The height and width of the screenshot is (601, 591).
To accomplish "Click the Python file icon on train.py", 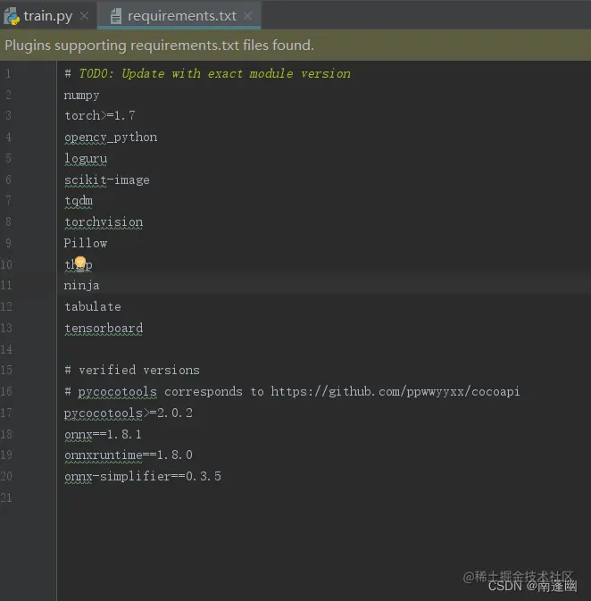I will (12, 16).
